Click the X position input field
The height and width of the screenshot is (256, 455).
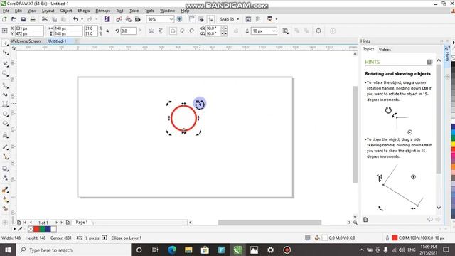[x=29, y=28]
